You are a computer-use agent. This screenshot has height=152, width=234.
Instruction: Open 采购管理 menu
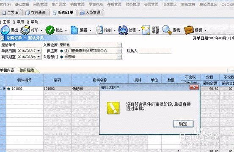coord(41,4)
